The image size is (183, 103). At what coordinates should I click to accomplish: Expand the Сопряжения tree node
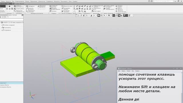(x=1, y=30)
